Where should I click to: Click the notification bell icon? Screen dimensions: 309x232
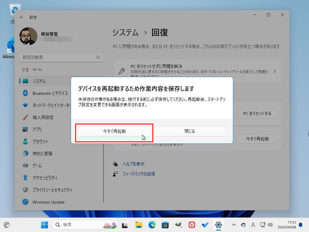click(301, 225)
